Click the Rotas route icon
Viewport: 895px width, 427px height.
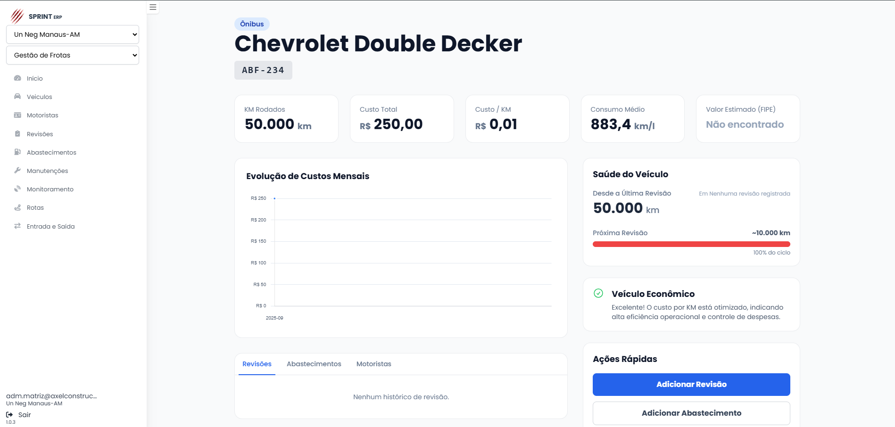[17, 207]
